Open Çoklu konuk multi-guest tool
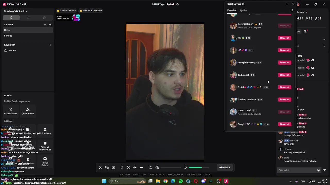This screenshot has height=185, width=330. coord(28,111)
